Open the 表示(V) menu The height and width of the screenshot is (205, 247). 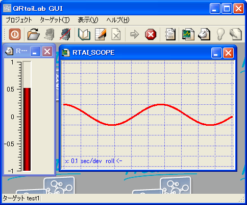click(88, 20)
